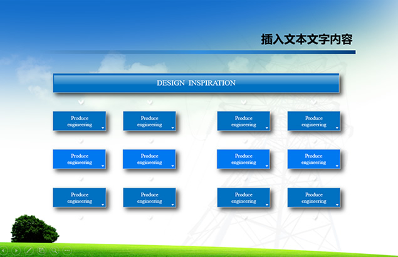Click the chevron arrow above the first column

pos(81,102)
